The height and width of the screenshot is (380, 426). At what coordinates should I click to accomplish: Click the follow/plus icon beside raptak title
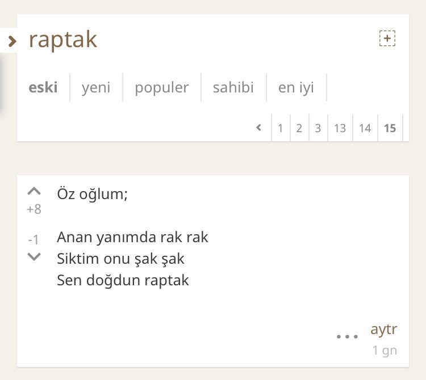point(387,39)
